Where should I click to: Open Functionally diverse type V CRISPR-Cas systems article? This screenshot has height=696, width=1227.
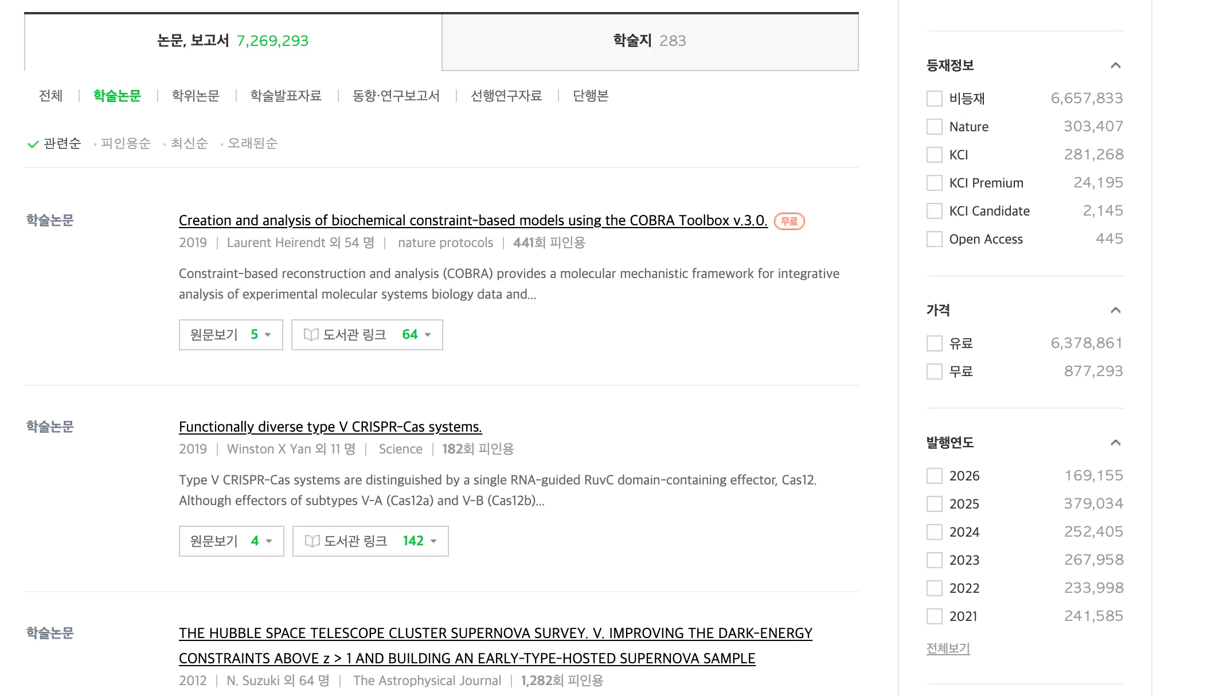330,427
